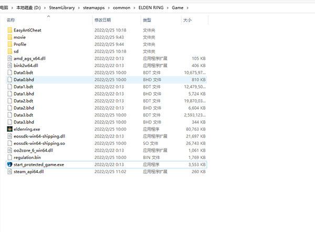Screen dimensions: 315x232
Task: Select the Profile folder icon
Action: (10, 44)
